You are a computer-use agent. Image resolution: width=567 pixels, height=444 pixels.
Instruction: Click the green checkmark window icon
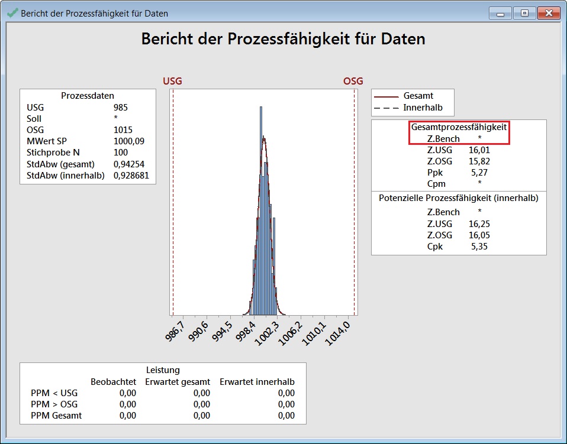click(12, 14)
